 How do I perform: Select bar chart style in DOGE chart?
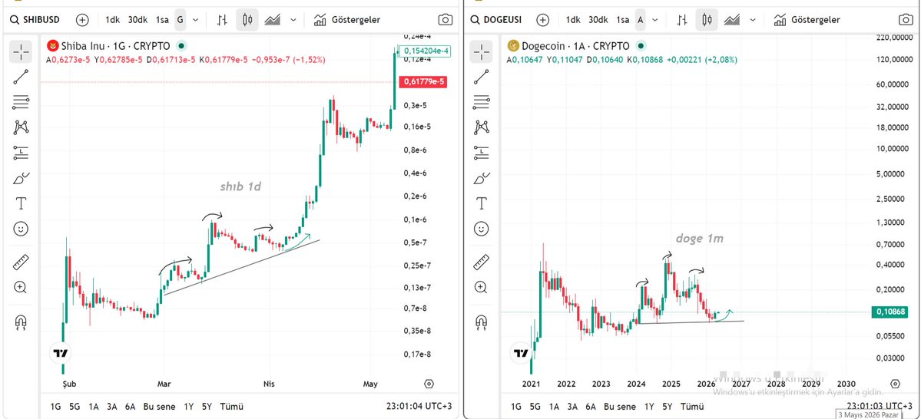(x=683, y=20)
